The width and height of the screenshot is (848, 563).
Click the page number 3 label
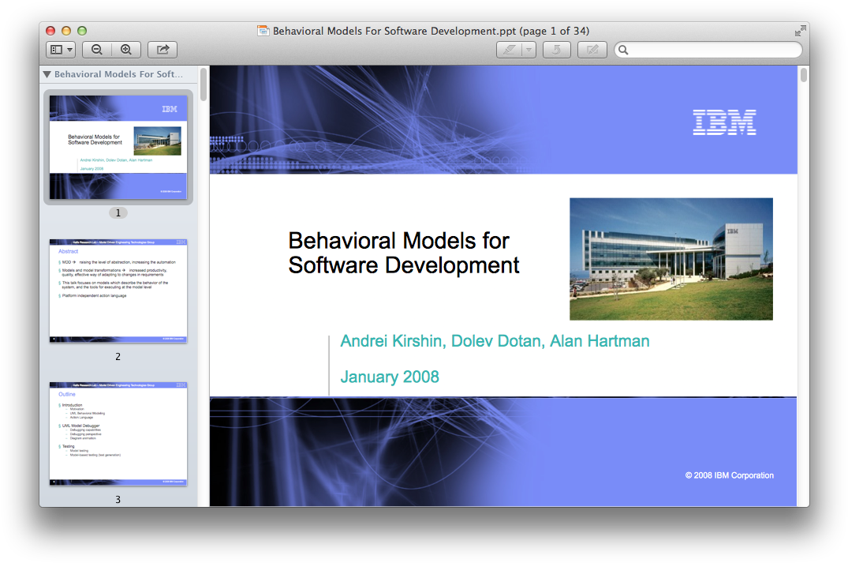pyautogui.click(x=118, y=499)
